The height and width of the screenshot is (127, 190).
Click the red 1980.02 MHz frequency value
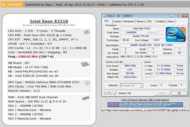[28, 57]
